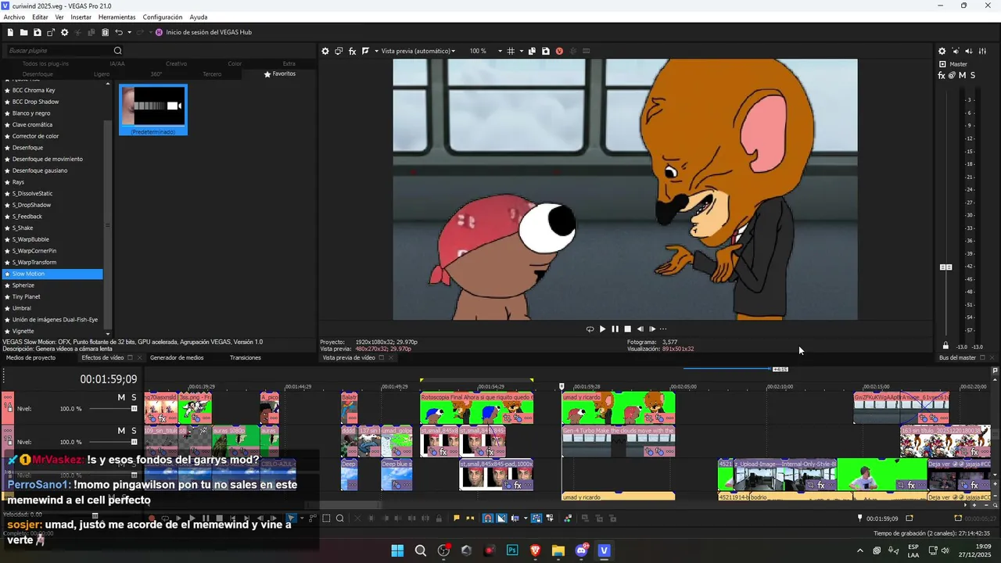1001x563 pixels.
Task: Open the Configuración menu
Action: (163, 17)
